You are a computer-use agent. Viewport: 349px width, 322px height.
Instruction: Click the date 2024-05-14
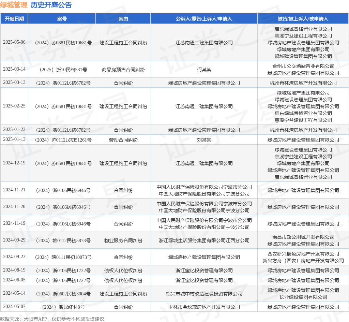[14, 293]
